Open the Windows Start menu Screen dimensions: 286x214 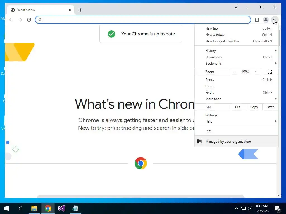pyautogui.click(x=7, y=208)
